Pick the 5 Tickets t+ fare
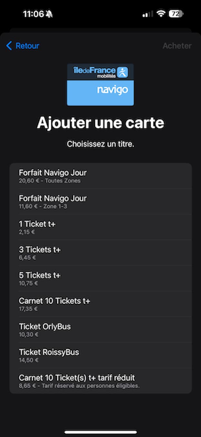This screenshot has height=437, width=201. [100, 278]
